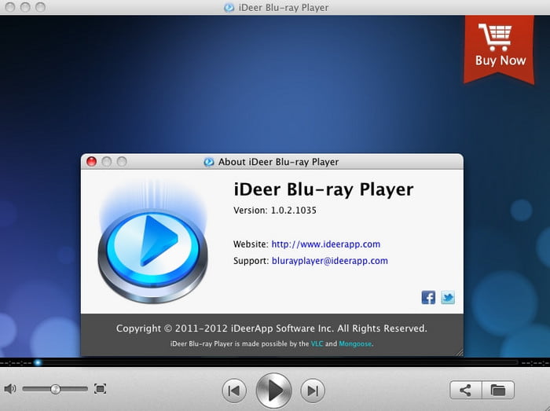This screenshot has width=550, height=411.
Task: Click the volume slider knob
Action: click(x=55, y=389)
